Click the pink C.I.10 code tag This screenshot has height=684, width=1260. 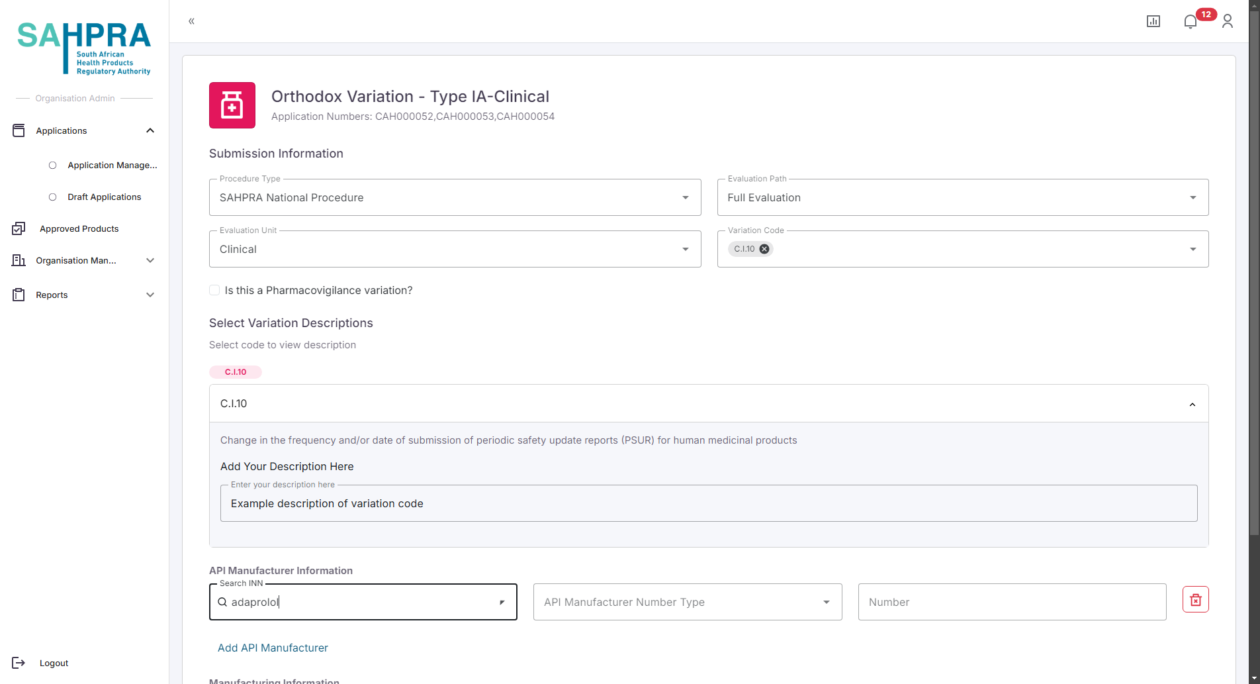pos(236,372)
